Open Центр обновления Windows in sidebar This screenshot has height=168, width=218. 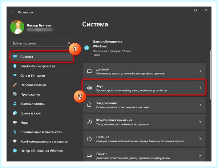(x=42, y=151)
